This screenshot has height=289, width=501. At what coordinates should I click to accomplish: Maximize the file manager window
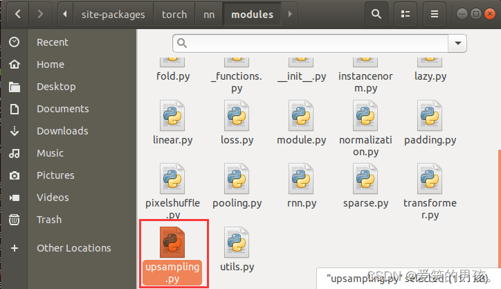(476, 14)
